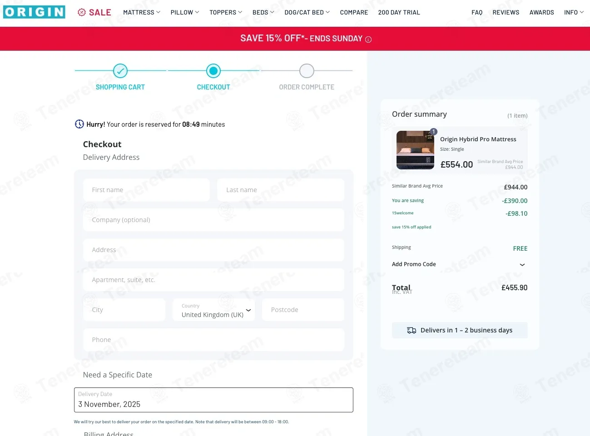The width and height of the screenshot is (590, 436).
Task: Open the Sale page with tag icon
Action: point(94,12)
